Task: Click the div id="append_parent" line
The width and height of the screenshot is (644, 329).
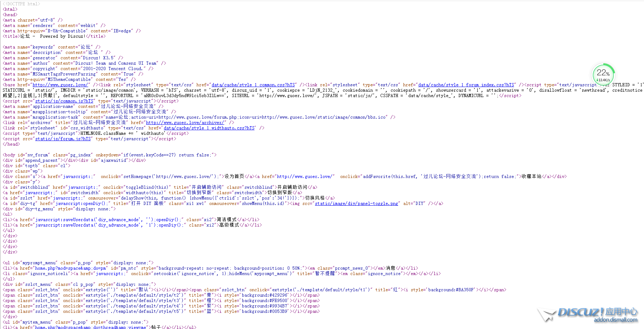Action: click(75, 160)
